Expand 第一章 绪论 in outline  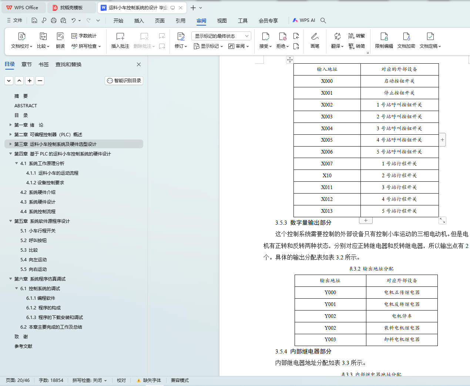tap(10, 125)
